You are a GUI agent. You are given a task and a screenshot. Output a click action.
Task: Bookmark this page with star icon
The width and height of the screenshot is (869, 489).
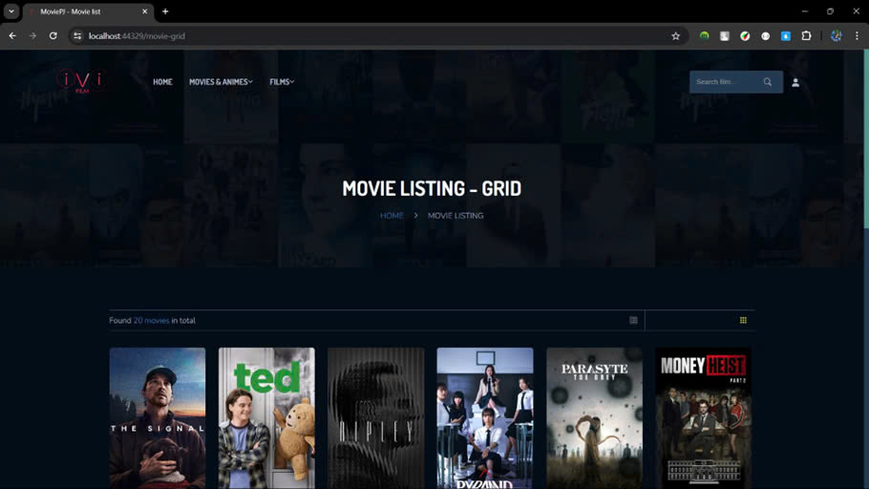pos(675,36)
